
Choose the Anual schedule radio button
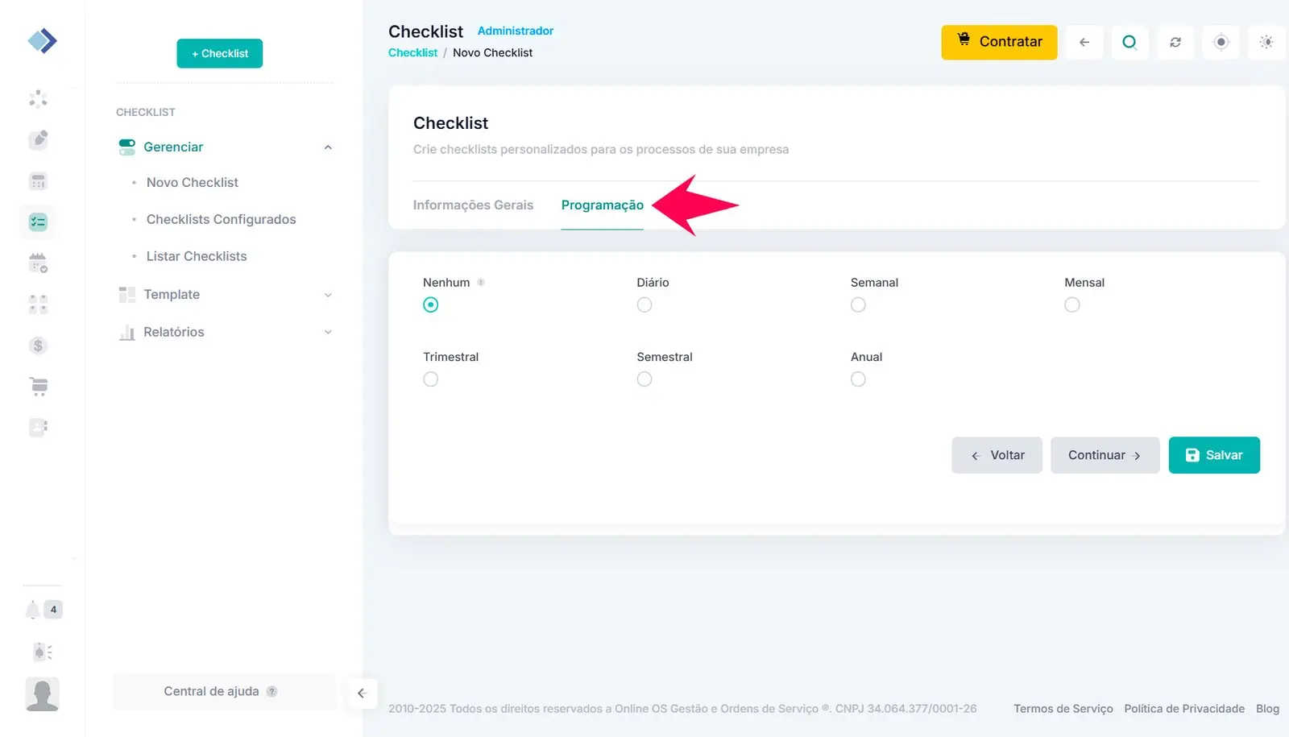pos(858,379)
